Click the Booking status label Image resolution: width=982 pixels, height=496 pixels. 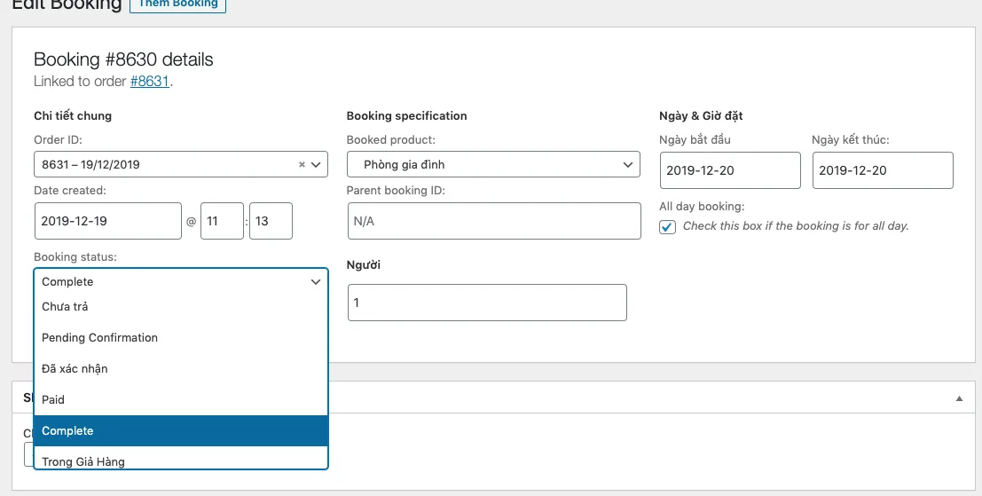[x=75, y=256]
